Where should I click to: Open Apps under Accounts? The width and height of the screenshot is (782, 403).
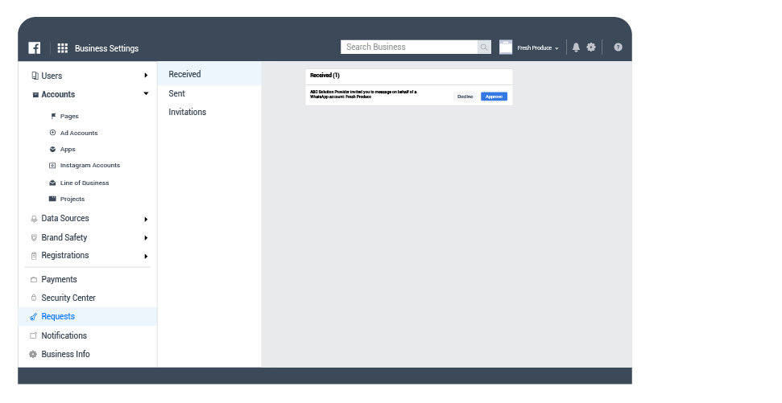[x=68, y=150]
